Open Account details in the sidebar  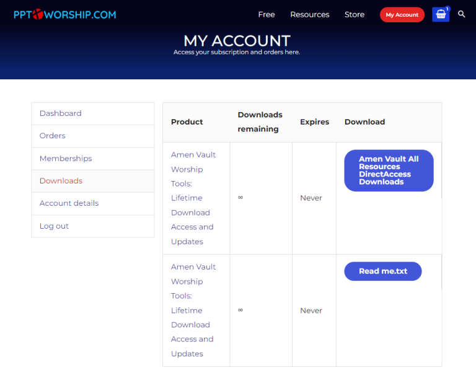tap(69, 203)
